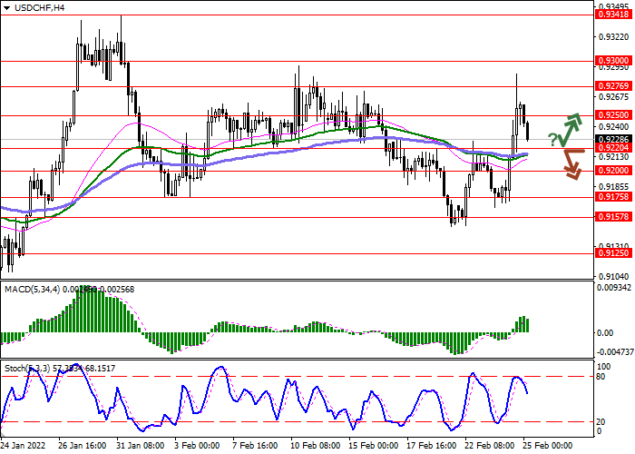Click the Stochastic scale value 20
The height and width of the screenshot is (454, 635).
coord(601,422)
